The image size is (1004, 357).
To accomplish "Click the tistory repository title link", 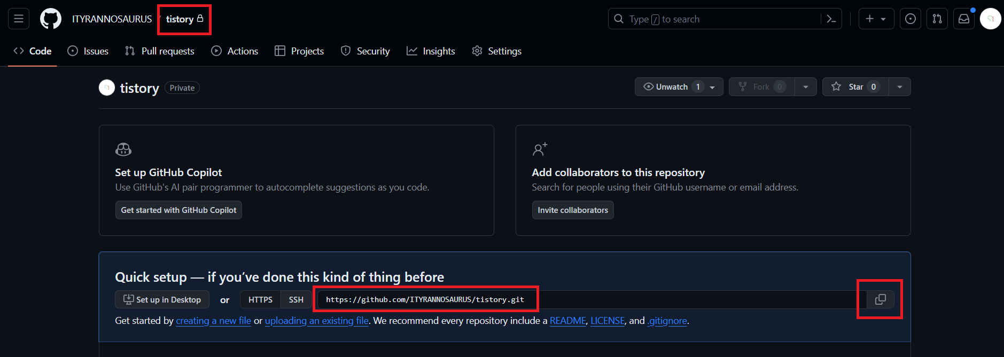I will click(x=139, y=88).
